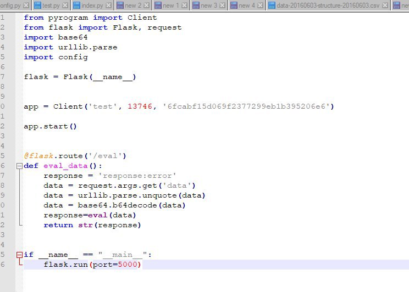Click the @flask.route('/eval') decorator
Image resolution: width=409 pixels, height=292 pixels.
pyautogui.click(x=75, y=156)
